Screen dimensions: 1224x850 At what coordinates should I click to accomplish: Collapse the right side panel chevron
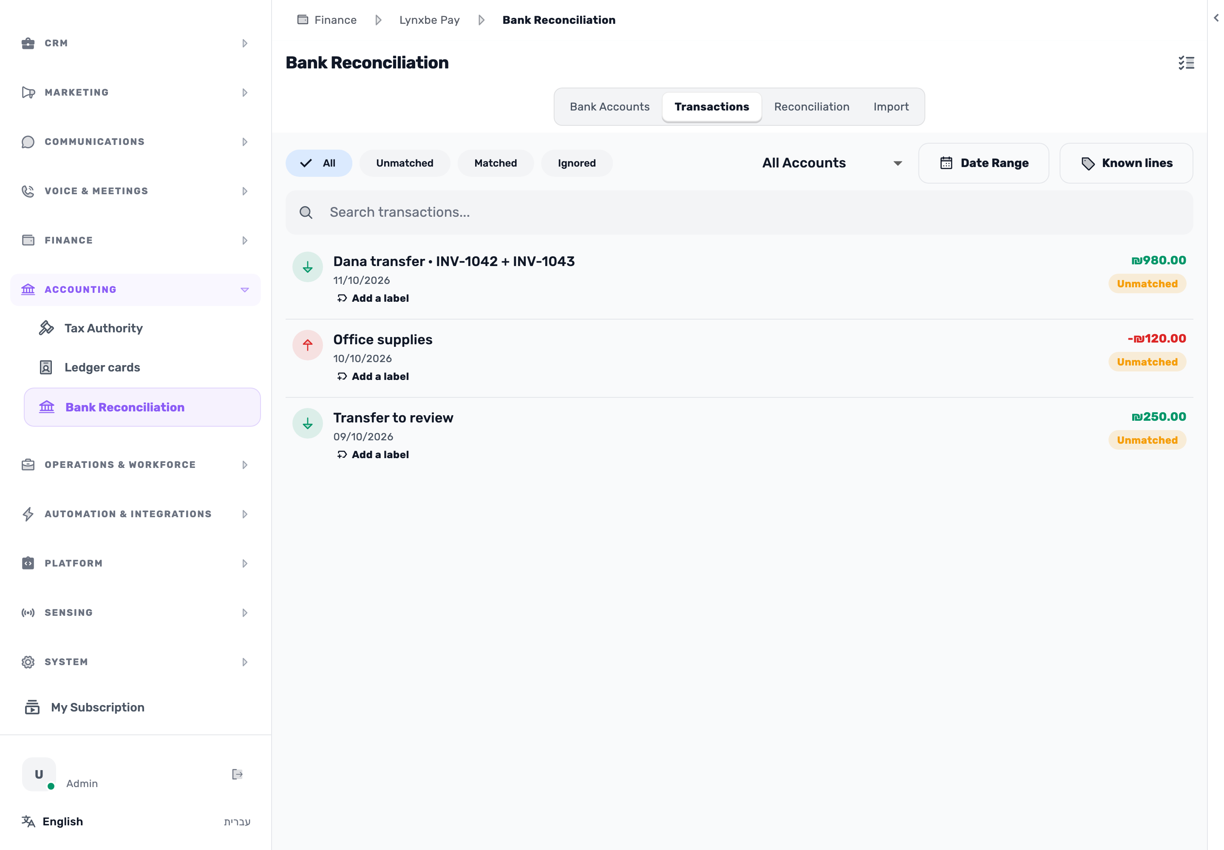point(1216,18)
